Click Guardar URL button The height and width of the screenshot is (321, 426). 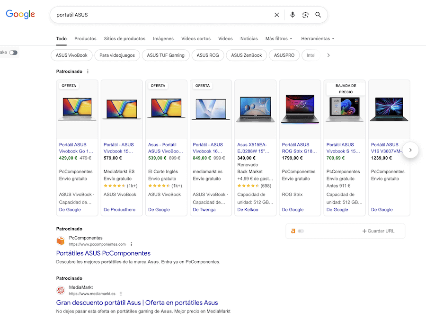(378, 231)
